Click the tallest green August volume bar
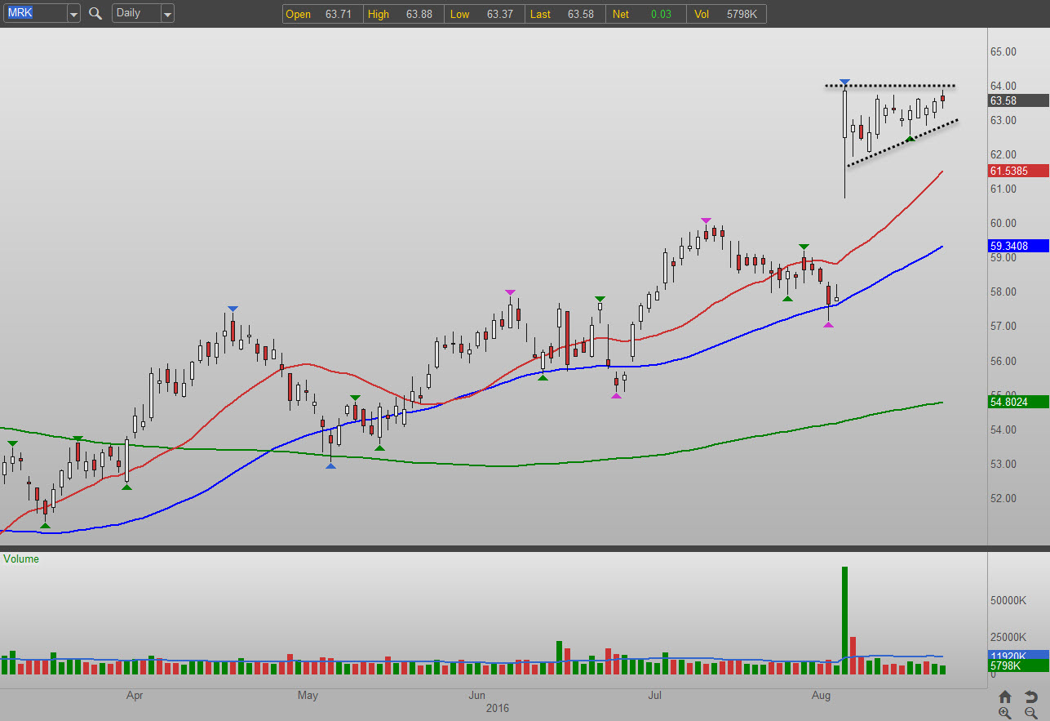This screenshot has width=1050, height=721. pyautogui.click(x=844, y=620)
